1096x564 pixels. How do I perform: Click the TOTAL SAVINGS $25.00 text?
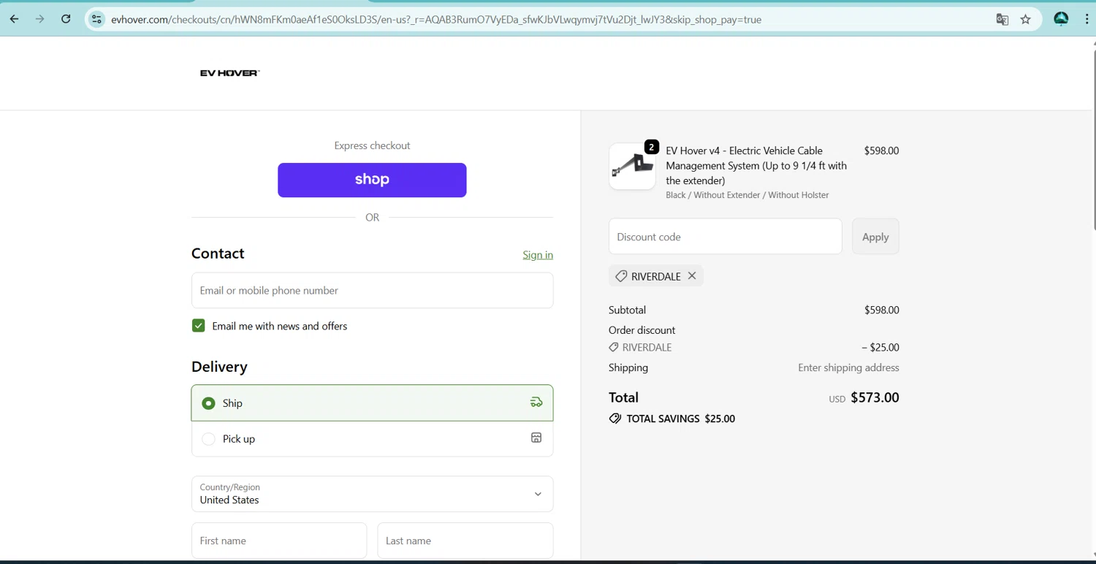tap(681, 419)
